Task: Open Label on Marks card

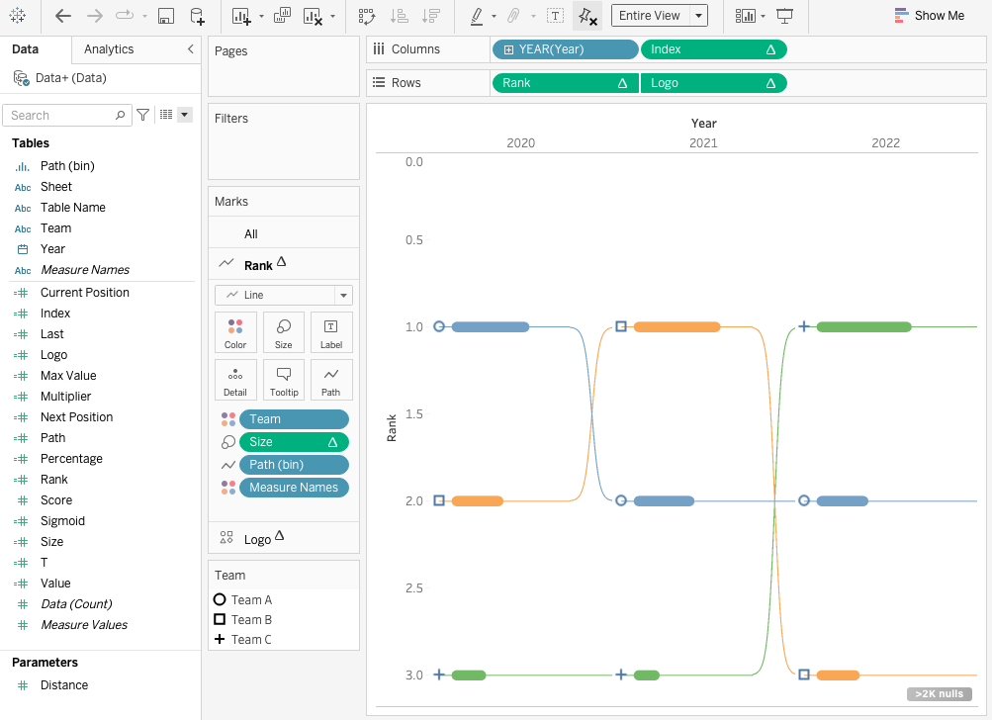Action: point(331,332)
